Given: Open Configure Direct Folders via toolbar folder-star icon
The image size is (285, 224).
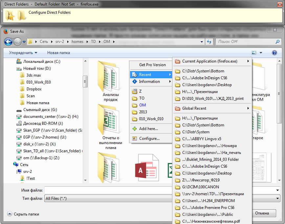Looking at the screenshot, I should (x=10, y=14).
